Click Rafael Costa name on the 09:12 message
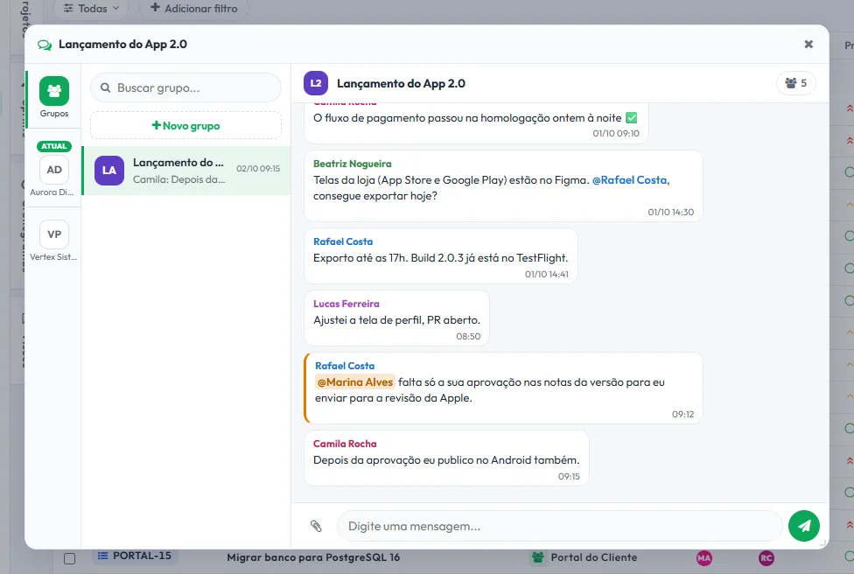Image resolution: width=854 pixels, height=574 pixels. pyautogui.click(x=345, y=366)
